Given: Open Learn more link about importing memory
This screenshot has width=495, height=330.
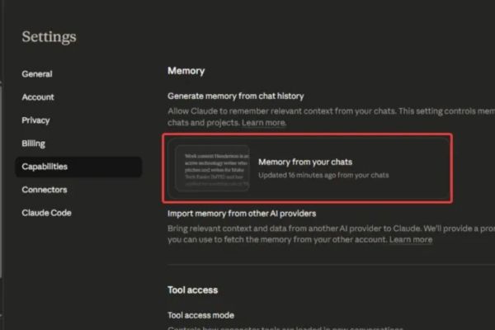Looking at the screenshot, I should 411,240.
